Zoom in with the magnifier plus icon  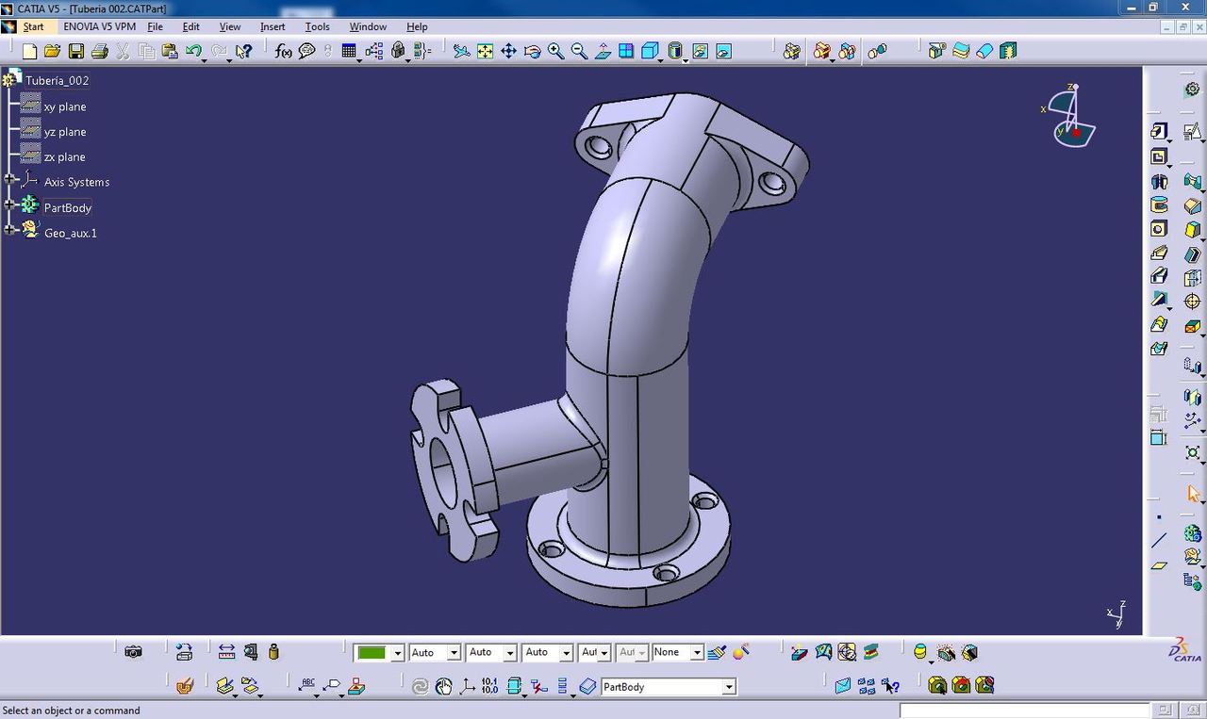555,51
